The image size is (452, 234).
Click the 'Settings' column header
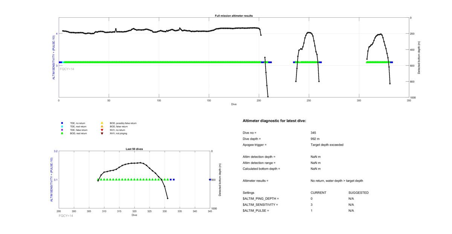pos(248,193)
